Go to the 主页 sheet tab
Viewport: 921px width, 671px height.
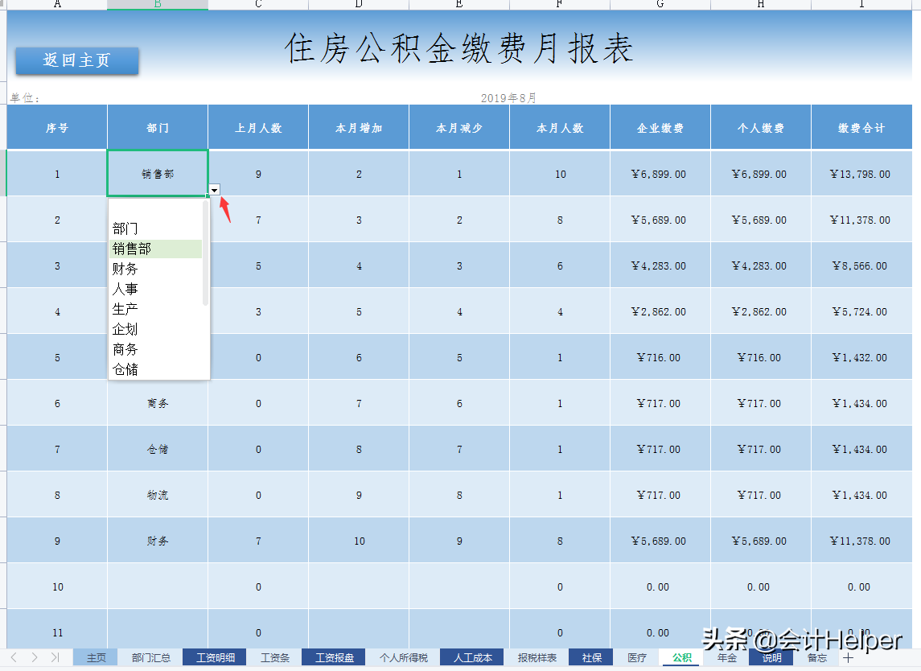tap(95, 657)
